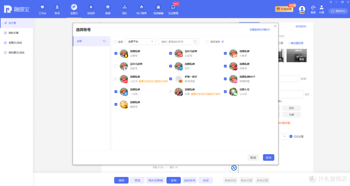The height and width of the screenshot is (186, 350).
Task: Check the 百家号 account checkbox
Action: point(116,66)
